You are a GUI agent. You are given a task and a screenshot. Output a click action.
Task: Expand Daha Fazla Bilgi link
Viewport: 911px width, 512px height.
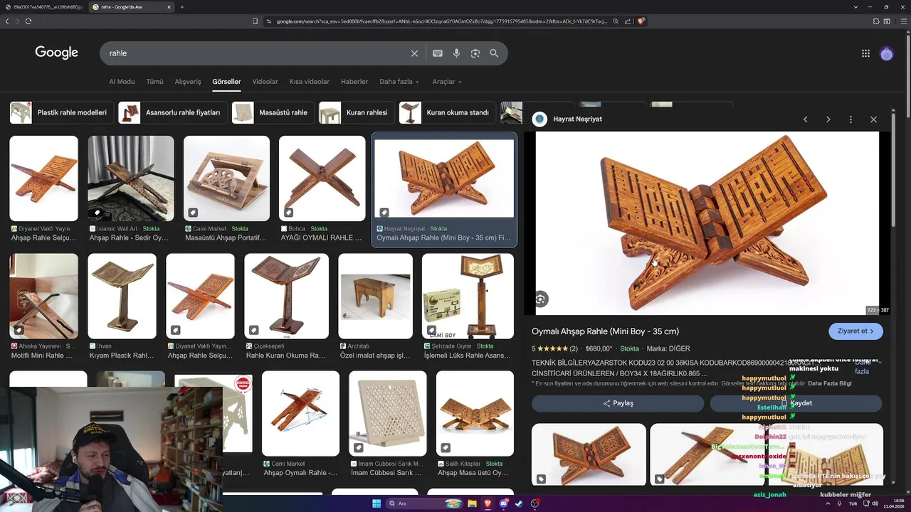[x=830, y=383]
